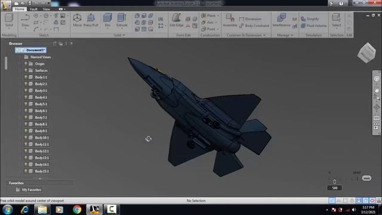The image size is (382, 215).
Task: Switch to the Home ribbon tab
Action: pos(20,9)
